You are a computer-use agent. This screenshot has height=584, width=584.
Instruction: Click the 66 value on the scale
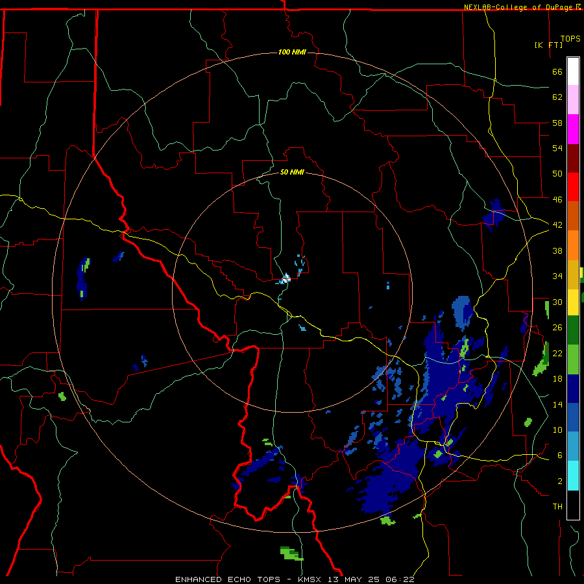pyautogui.click(x=557, y=71)
